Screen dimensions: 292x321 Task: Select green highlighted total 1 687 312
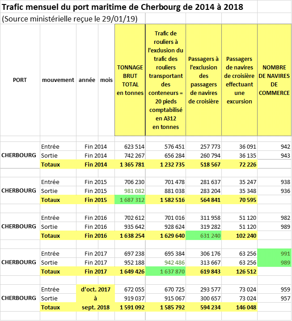tap(130, 200)
